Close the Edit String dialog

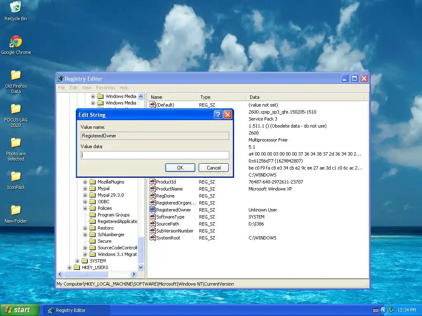[x=227, y=115]
